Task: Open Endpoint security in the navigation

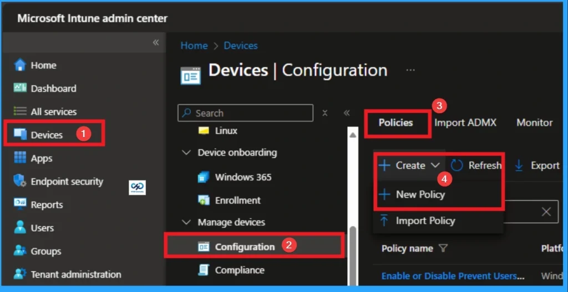Action: [67, 182]
